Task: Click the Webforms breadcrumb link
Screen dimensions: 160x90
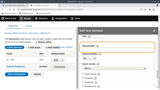Action: point(45,33)
